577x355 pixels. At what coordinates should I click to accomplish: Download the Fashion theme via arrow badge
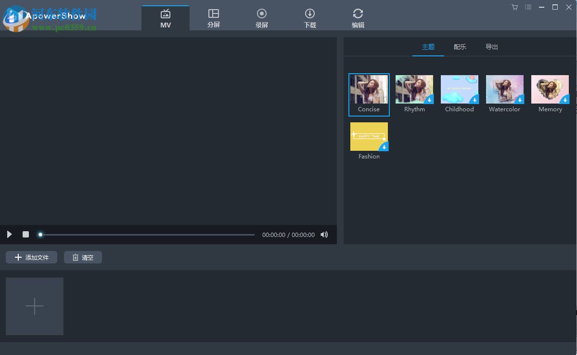point(384,147)
